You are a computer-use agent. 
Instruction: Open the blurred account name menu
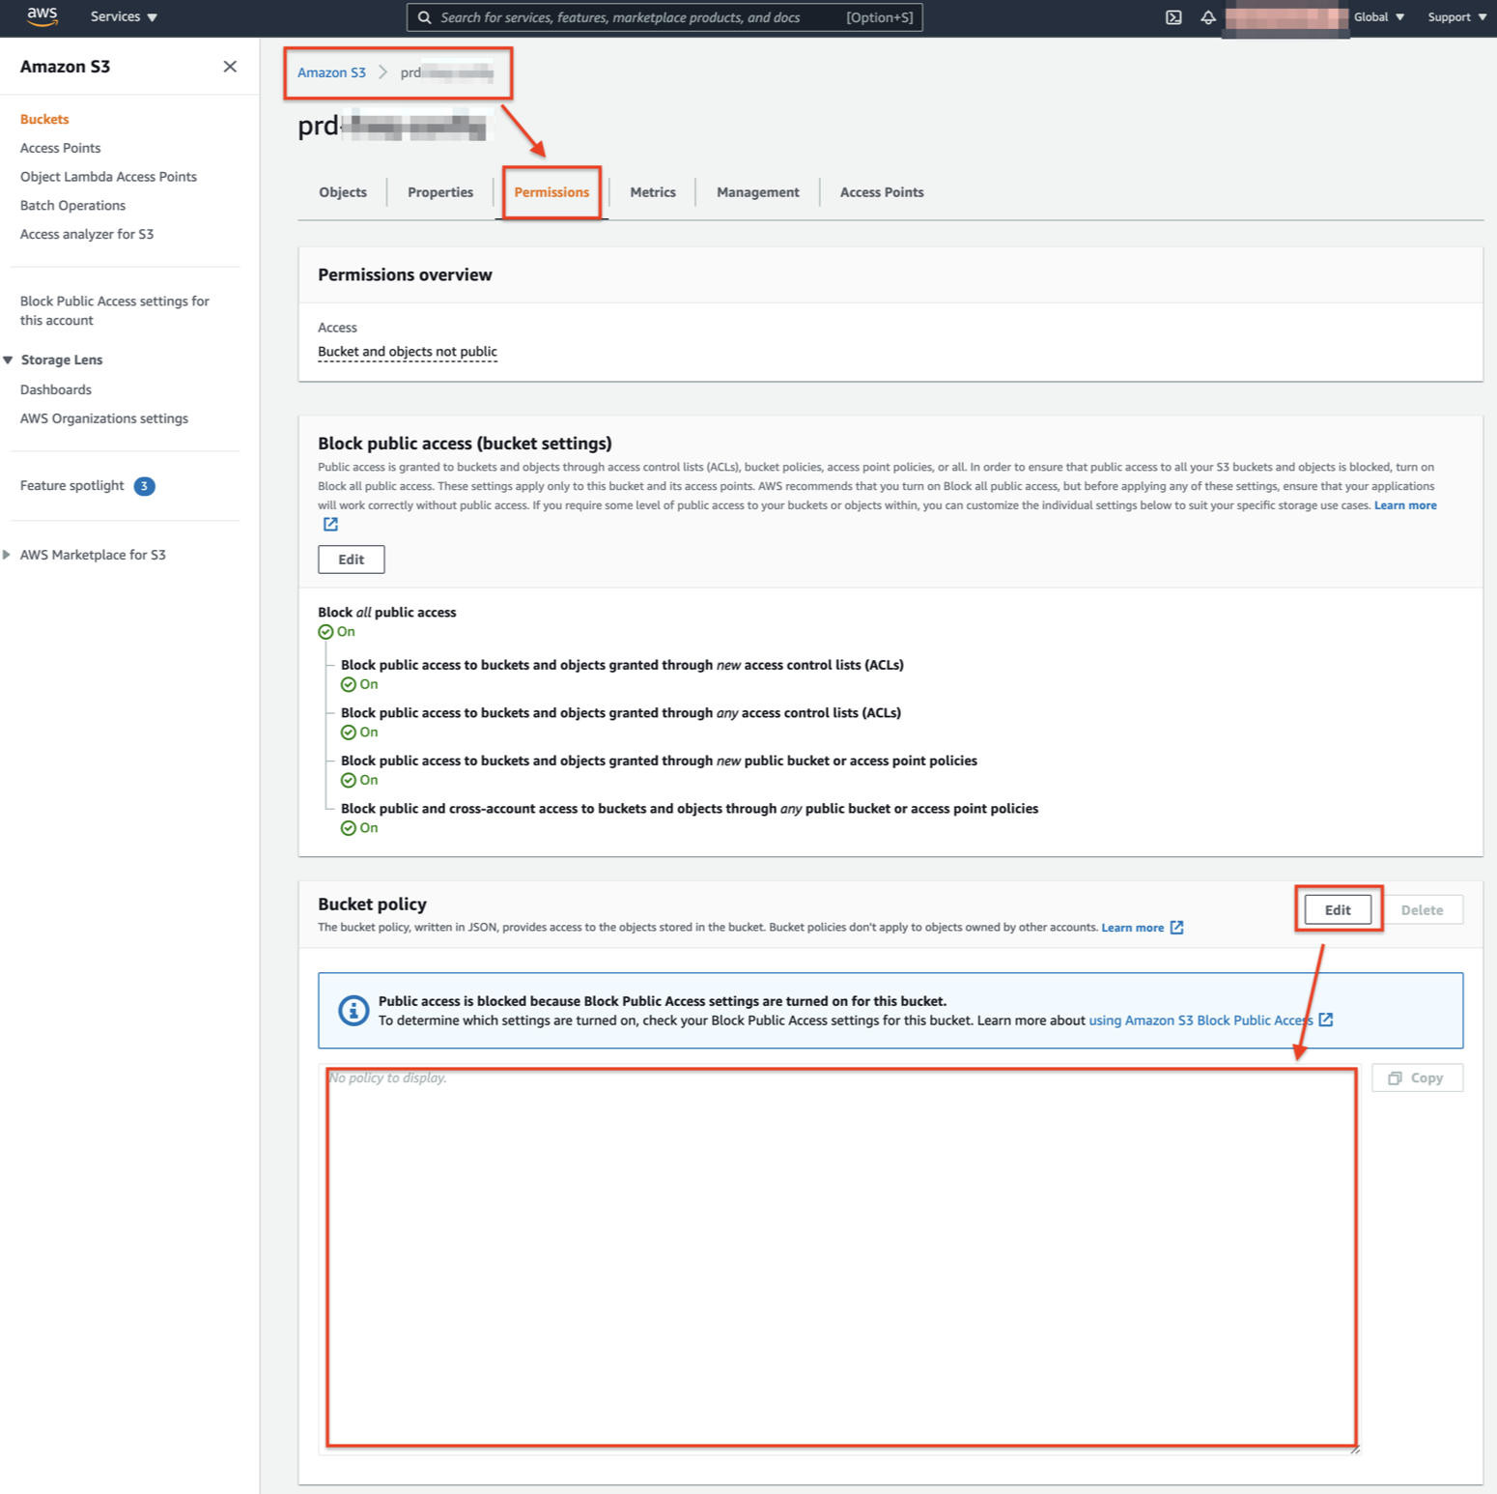[x=1285, y=17]
